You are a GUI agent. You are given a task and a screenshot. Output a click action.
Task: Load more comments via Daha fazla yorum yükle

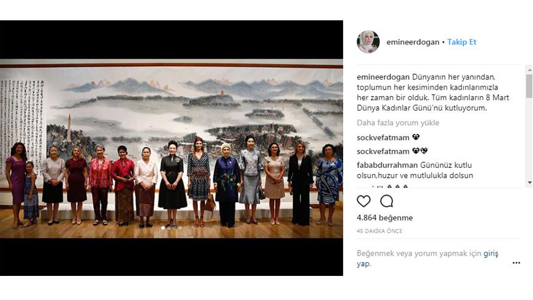point(398,123)
